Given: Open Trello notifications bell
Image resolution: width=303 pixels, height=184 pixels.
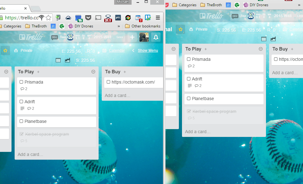Looking at the screenshot, I should [x=156, y=37].
